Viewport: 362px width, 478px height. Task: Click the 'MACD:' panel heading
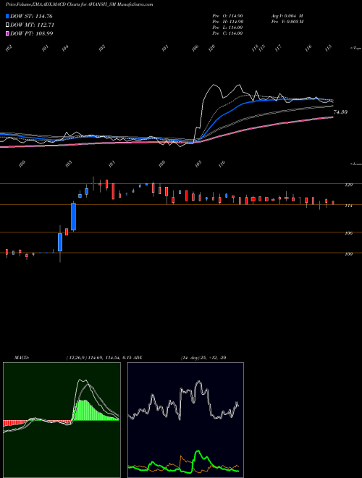point(22,358)
